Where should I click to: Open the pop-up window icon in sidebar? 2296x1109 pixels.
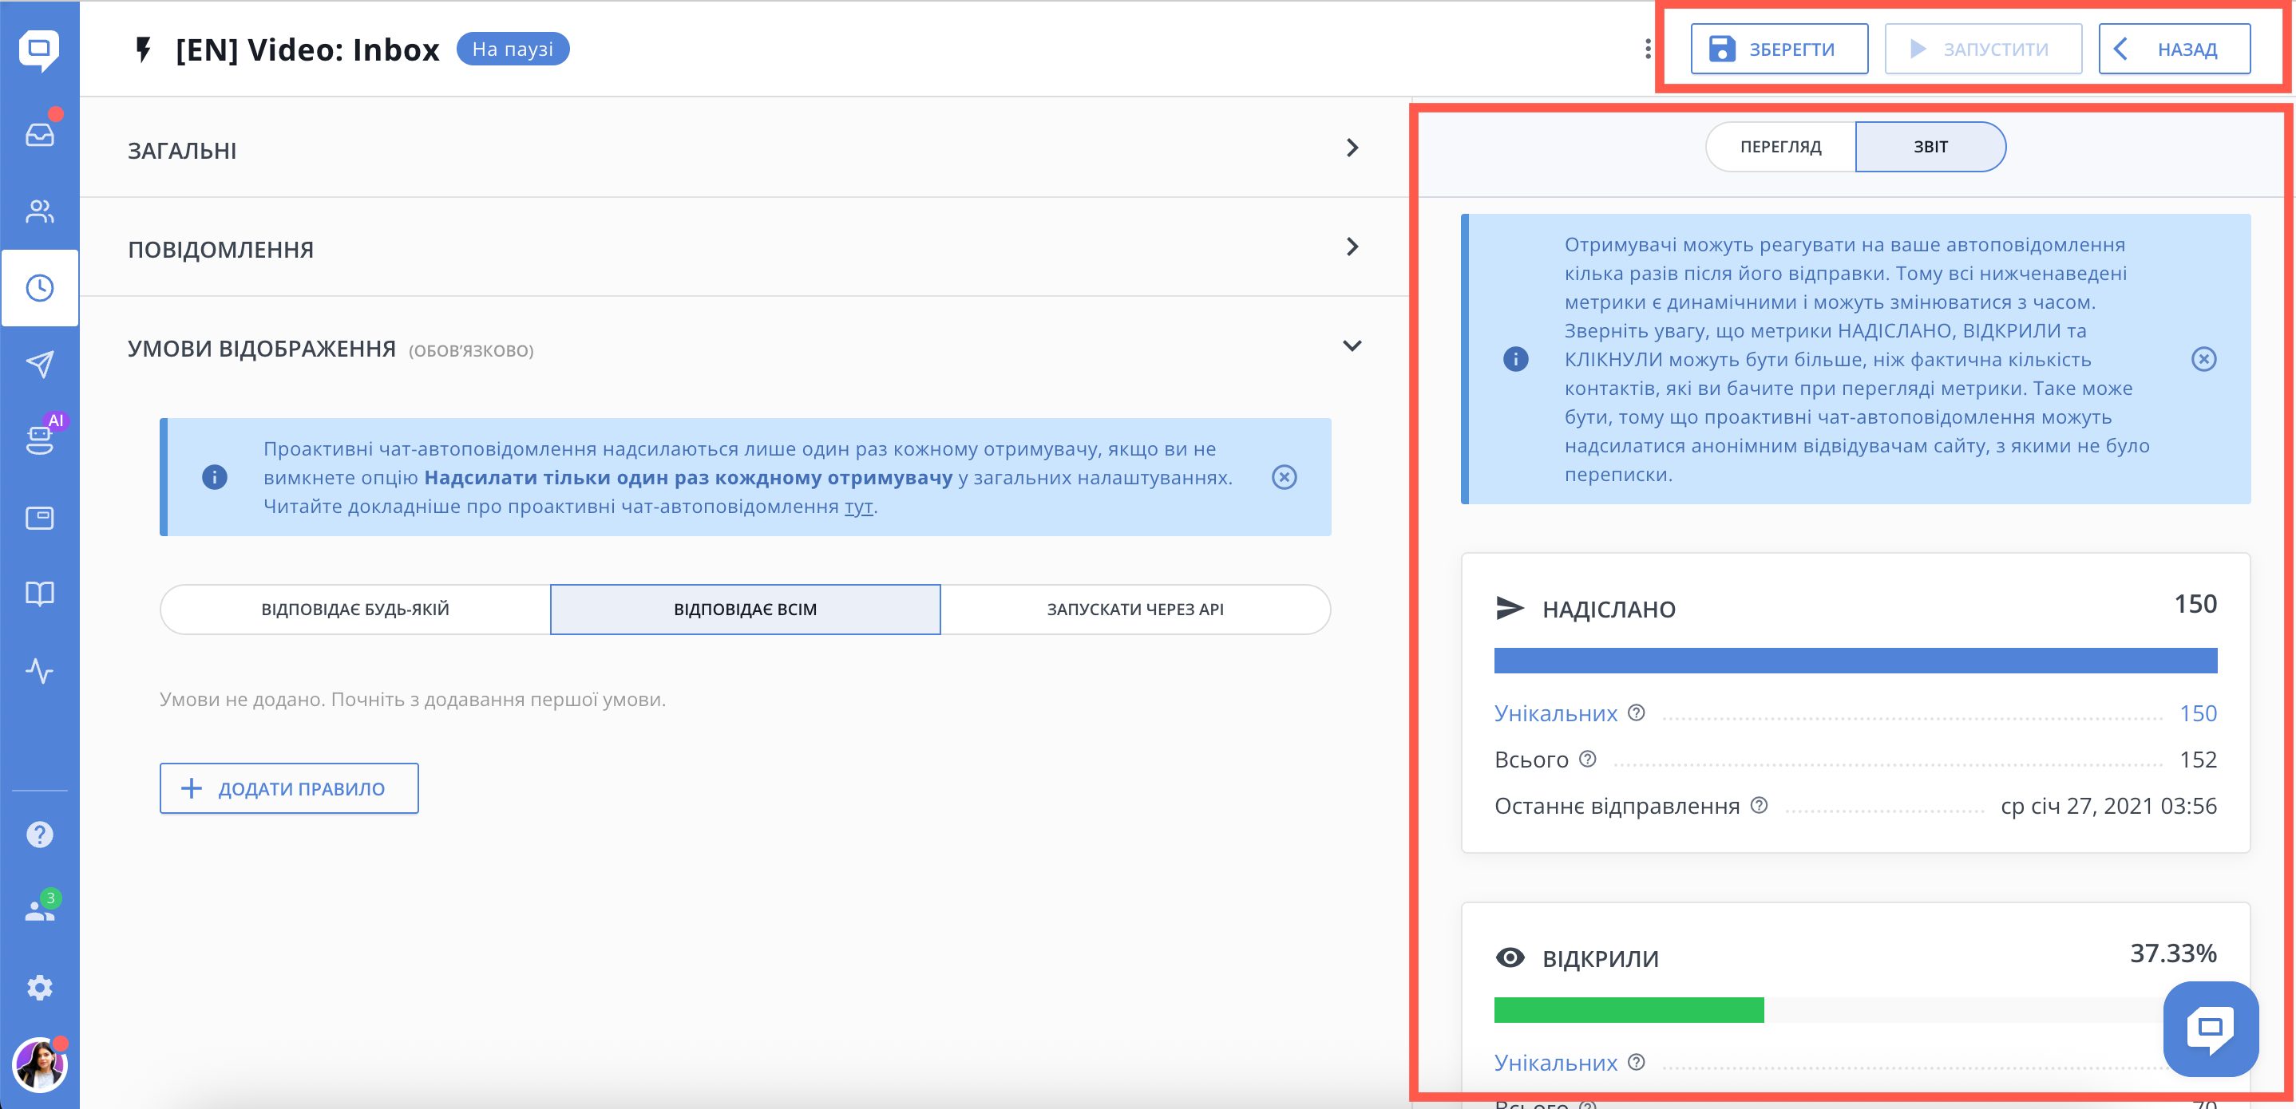click(x=39, y=518)
